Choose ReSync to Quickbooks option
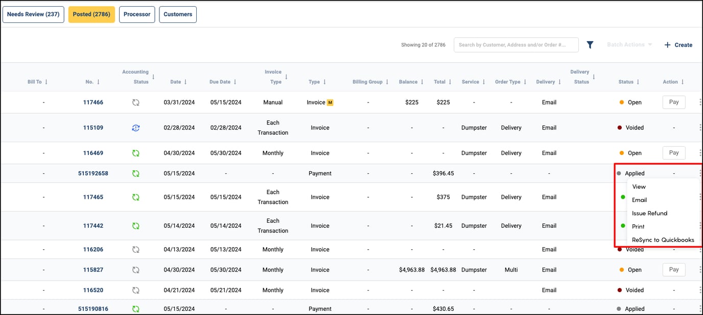The image size is (703, 315). (x=663, y=240)
